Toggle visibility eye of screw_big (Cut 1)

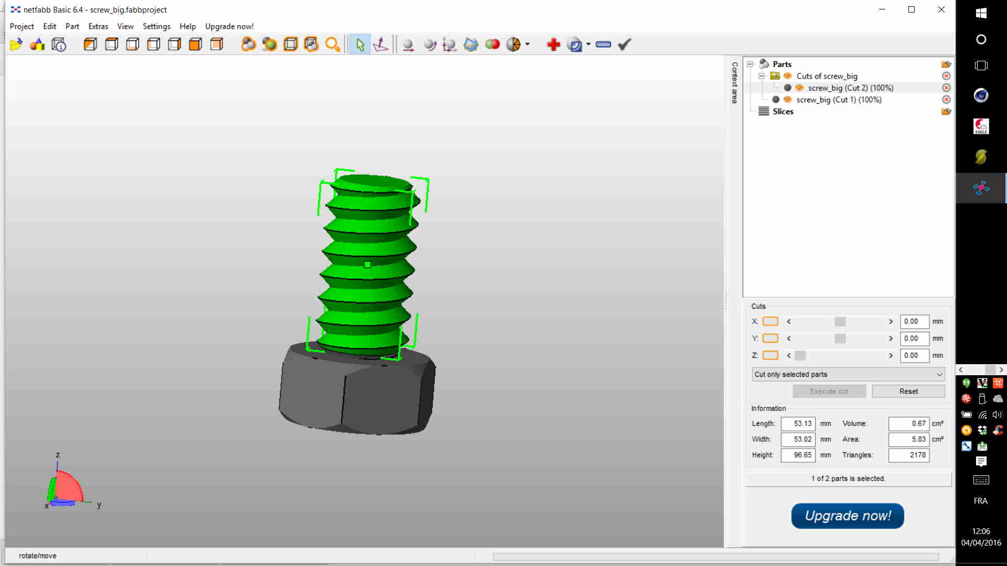pyautogui.click(x=788, y=100)
